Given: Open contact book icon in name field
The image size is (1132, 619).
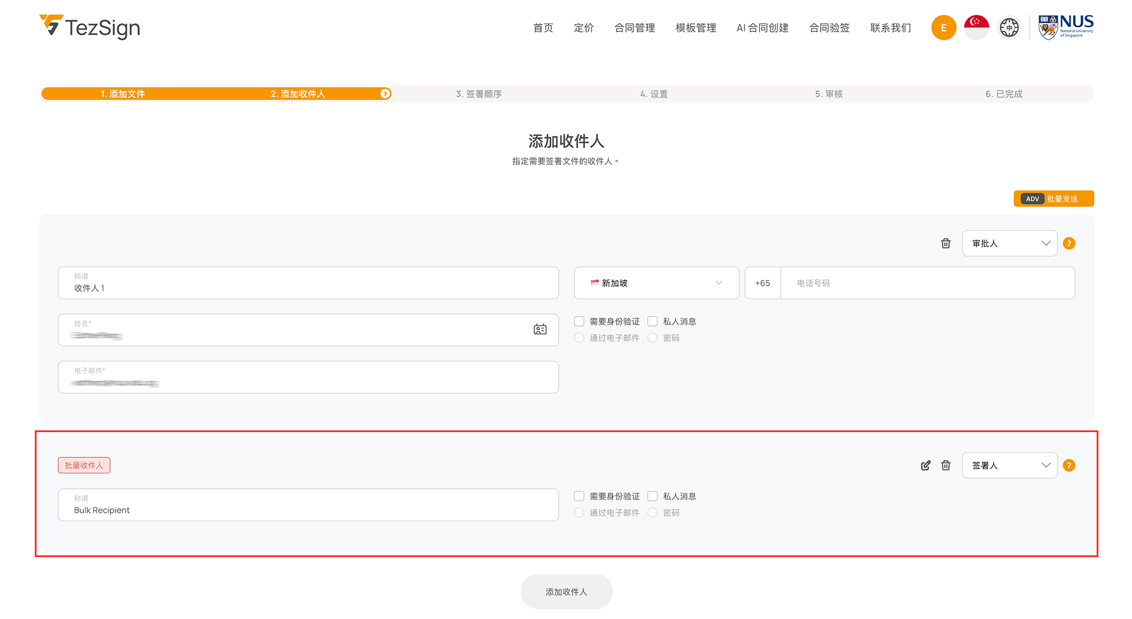Looking at the screenshot, I should point(540,330).
